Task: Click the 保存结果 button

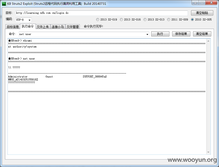Action: tap(181, 34)
